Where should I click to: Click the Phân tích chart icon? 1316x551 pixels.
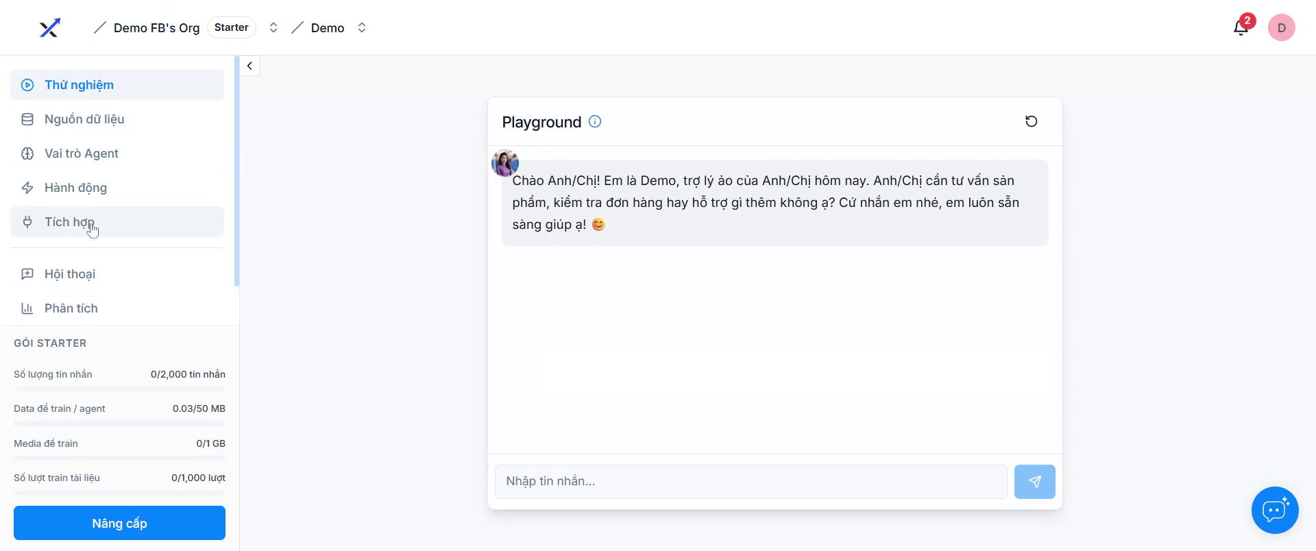click(27, 308)
